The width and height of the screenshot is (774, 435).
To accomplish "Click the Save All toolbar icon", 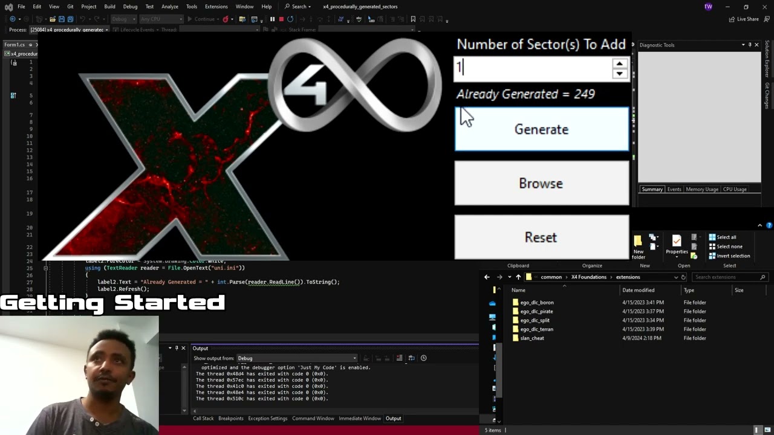I will point(70,19).
